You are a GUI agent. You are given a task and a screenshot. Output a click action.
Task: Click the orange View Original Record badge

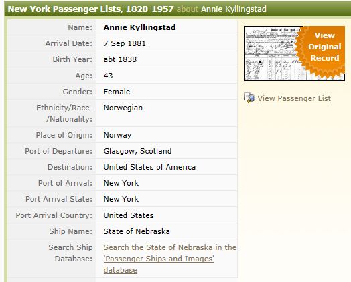point(322,51)
